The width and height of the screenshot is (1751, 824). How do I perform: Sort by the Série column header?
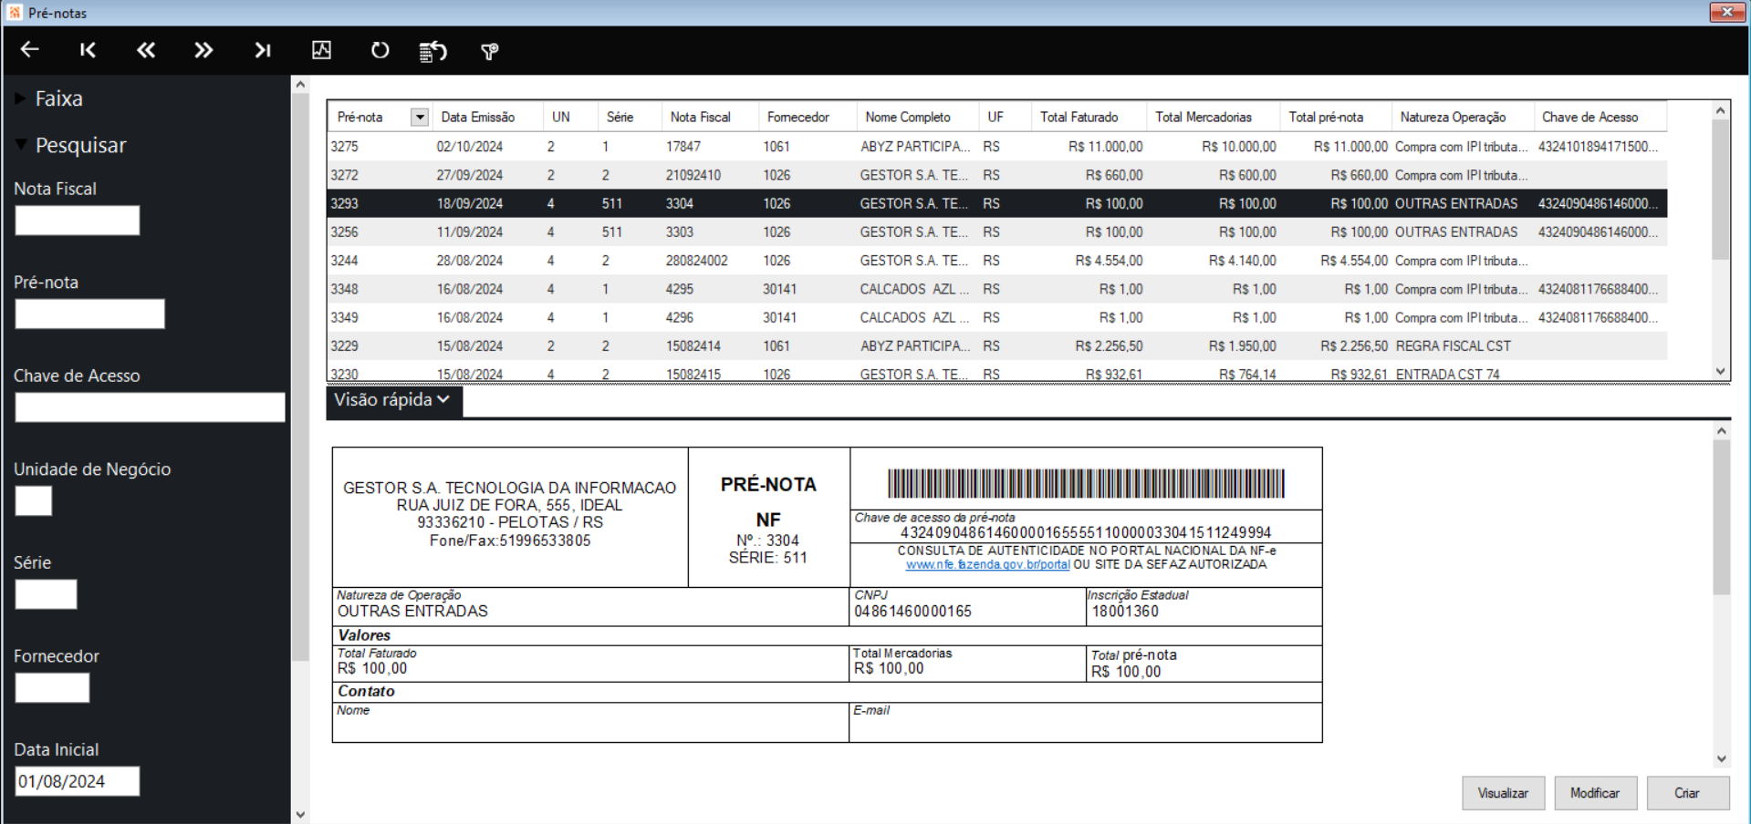(x=630, y=118)
